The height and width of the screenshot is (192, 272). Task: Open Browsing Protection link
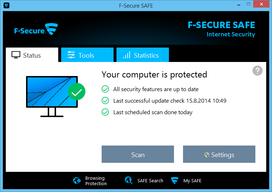96,181
